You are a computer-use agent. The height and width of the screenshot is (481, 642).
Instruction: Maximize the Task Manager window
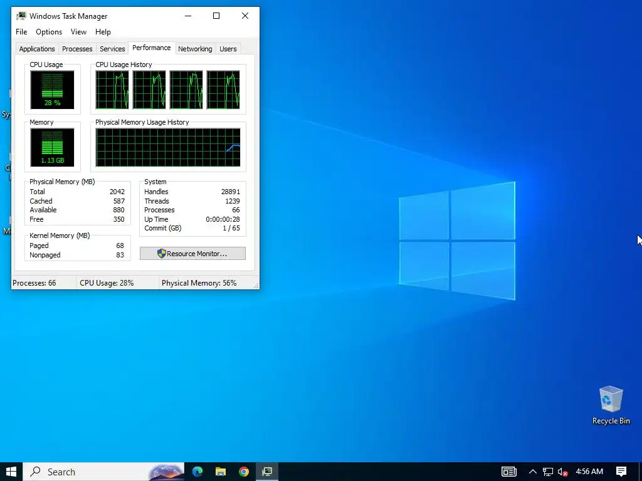(216, 16)
